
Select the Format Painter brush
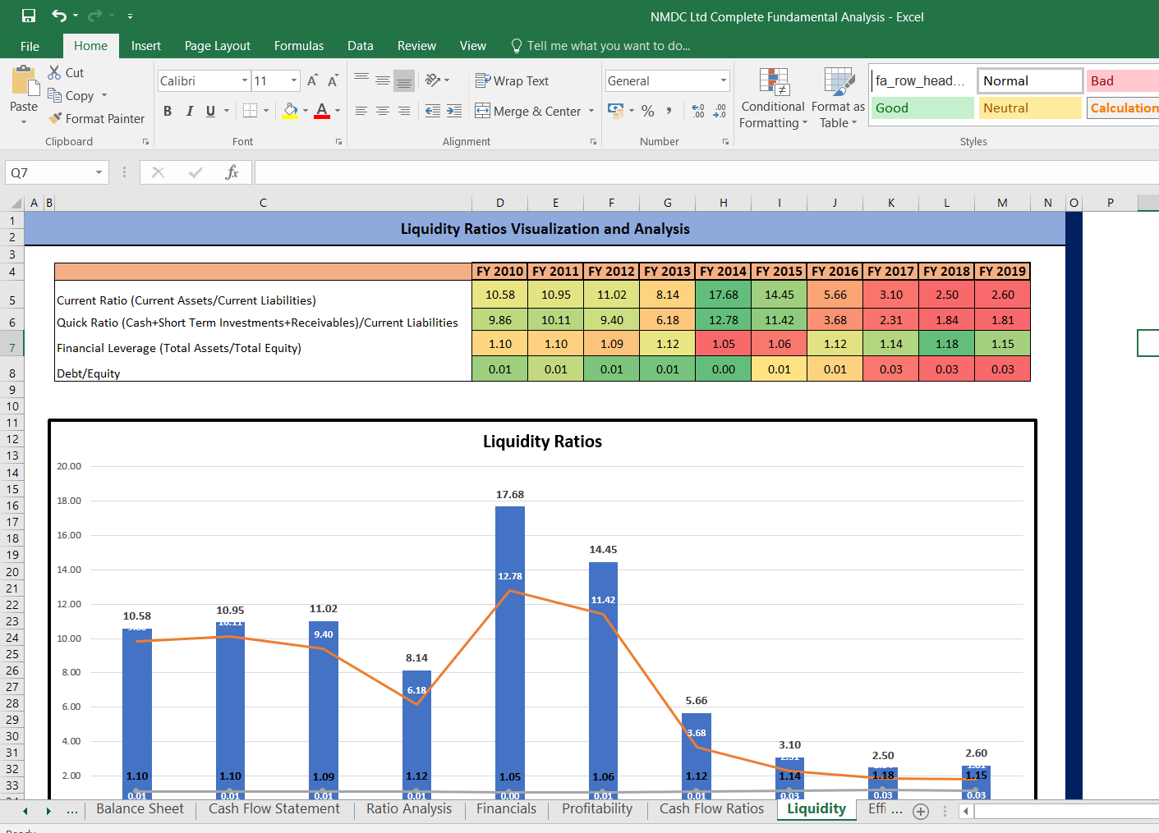click(55, 118)
